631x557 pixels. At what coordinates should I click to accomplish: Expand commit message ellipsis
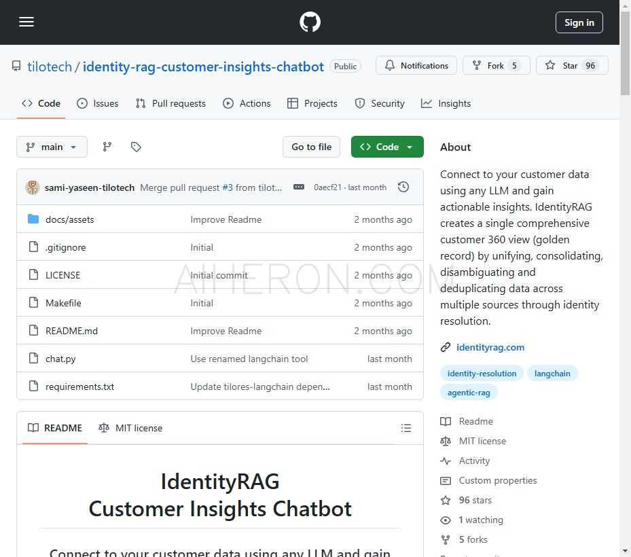point(299,187)
